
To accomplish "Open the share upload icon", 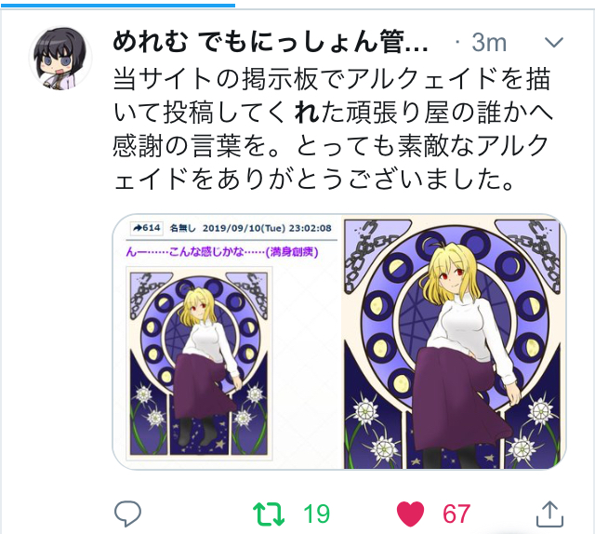I will tap(549, 514).
